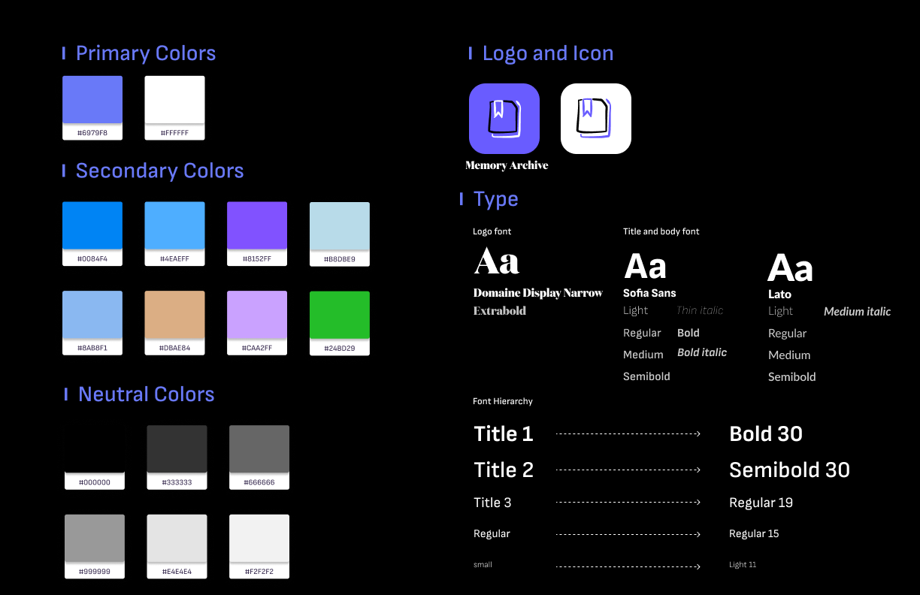Click the Secondary Colors heading
Image resolution: width=920 pixels, height=595 pixels.
tap(159, 171)
